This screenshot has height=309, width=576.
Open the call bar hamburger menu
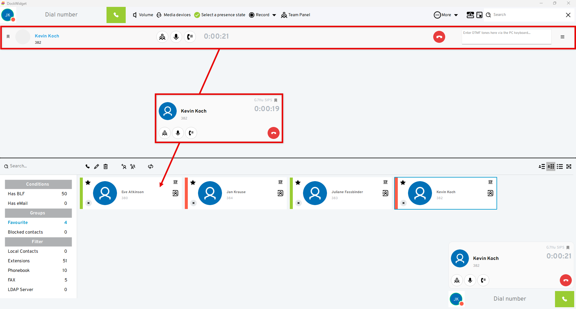point(562,37)
